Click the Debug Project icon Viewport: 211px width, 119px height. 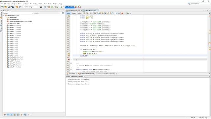pyautogui.click(x=56, y=7)
